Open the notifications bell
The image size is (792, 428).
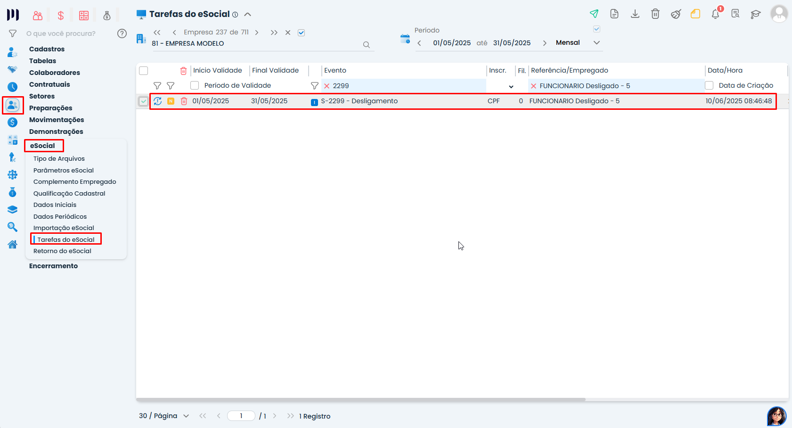[715, 14]
